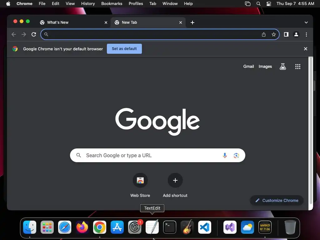Open the profile avatar menu

click(296, 34)
